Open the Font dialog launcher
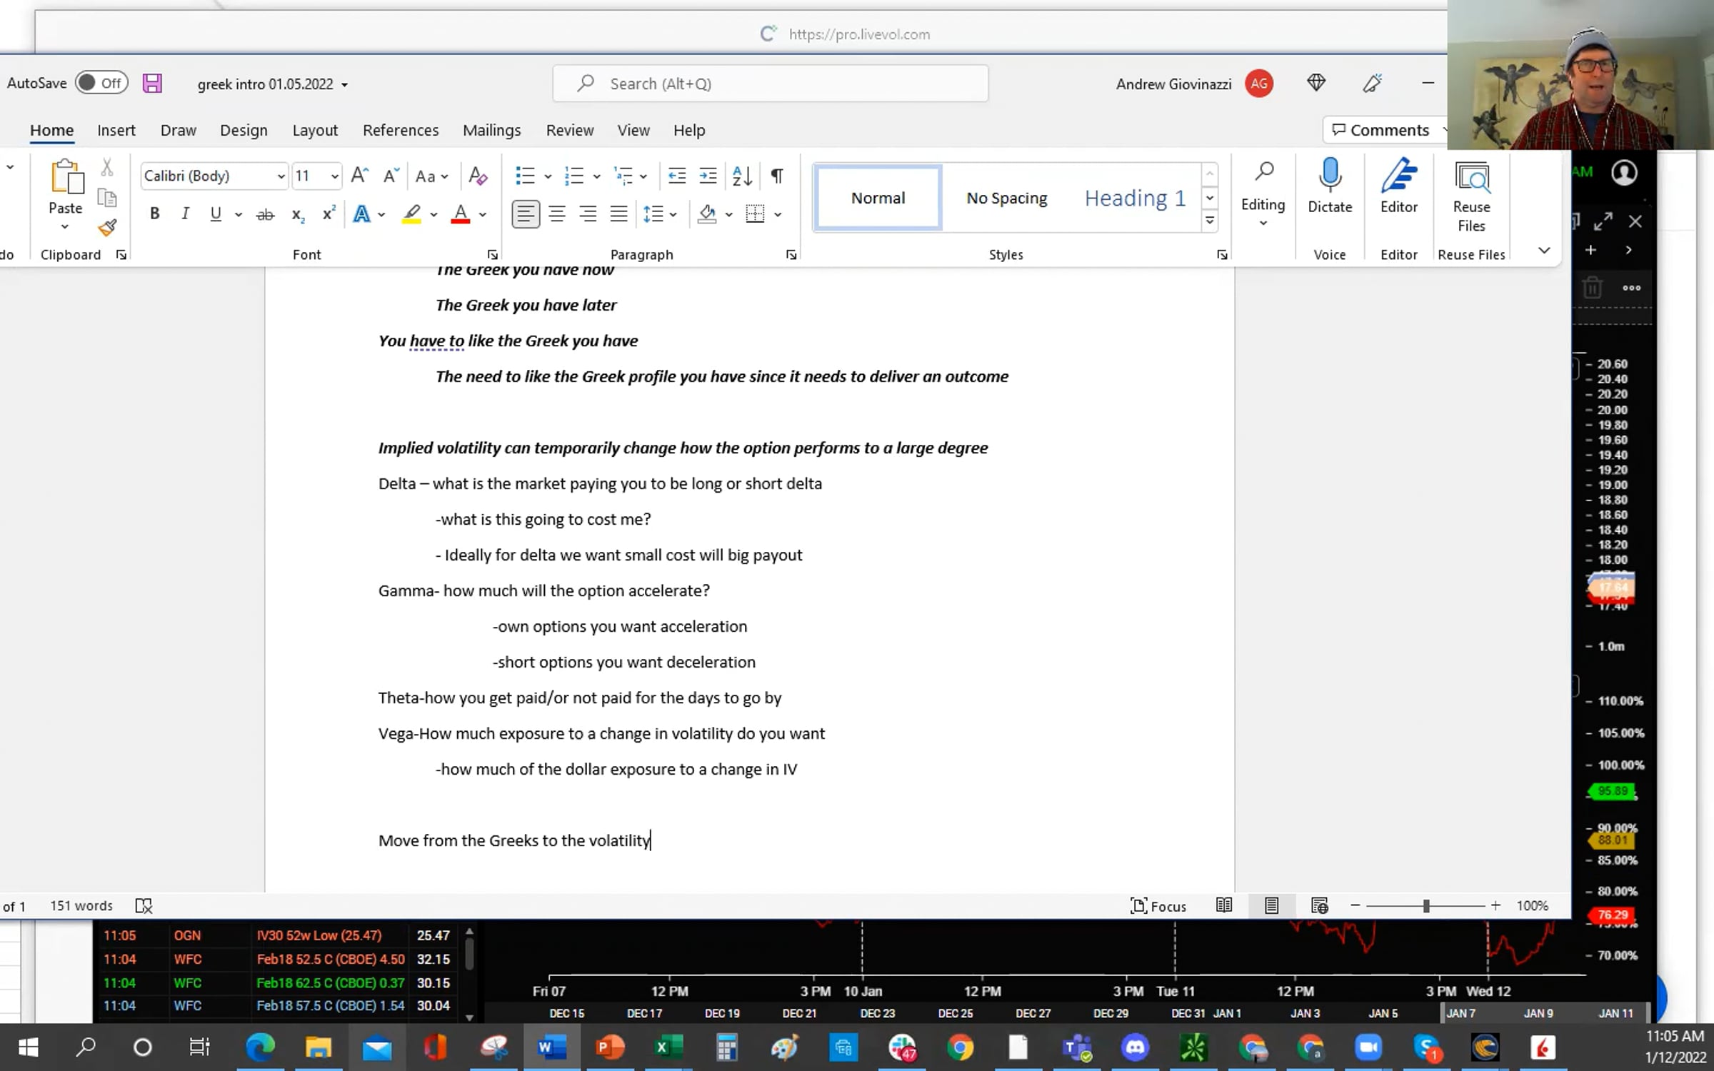Image resolution: width=1714 pixels, height=1071 pixels. point(493,255)
